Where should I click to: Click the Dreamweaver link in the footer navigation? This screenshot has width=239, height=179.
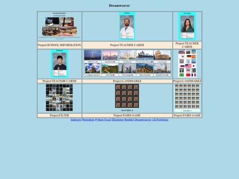(x=143, y=120)
